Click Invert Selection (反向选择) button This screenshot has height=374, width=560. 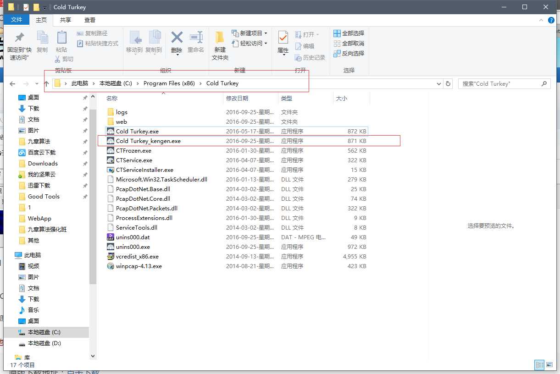pos(349,54)
